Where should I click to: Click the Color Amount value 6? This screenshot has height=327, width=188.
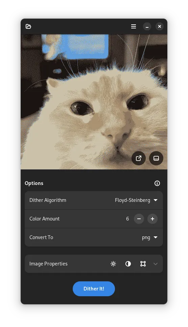tap(127, 219)
